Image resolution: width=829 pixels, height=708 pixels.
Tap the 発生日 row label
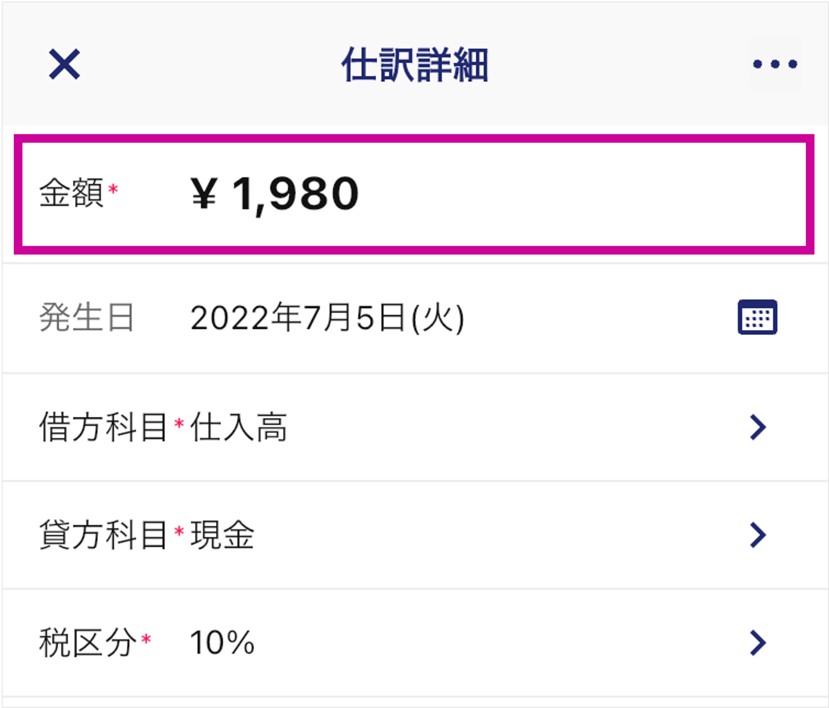point(86,317)
